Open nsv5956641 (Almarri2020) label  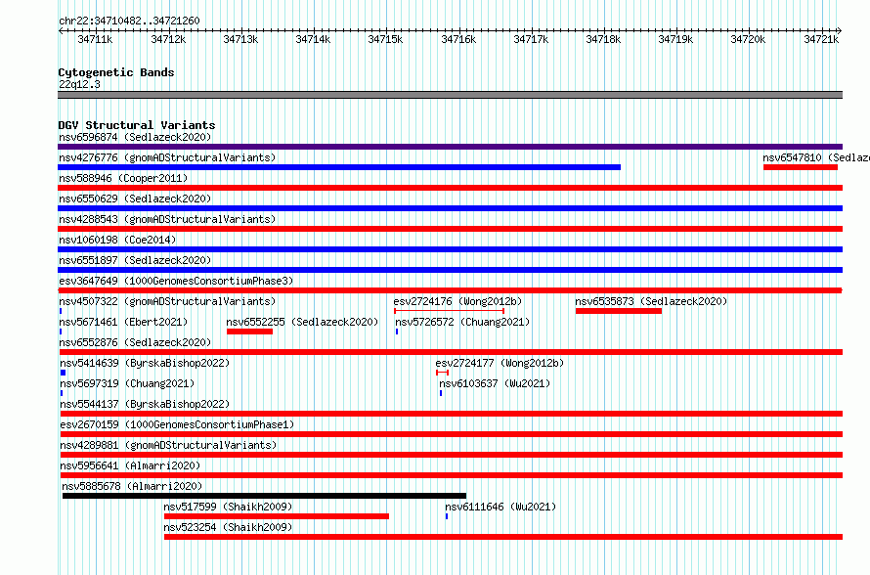coord(130,465)
